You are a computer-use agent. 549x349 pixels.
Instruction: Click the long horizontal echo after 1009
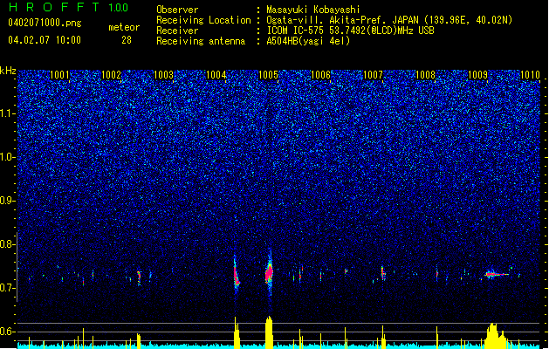[x=497, y=274]
